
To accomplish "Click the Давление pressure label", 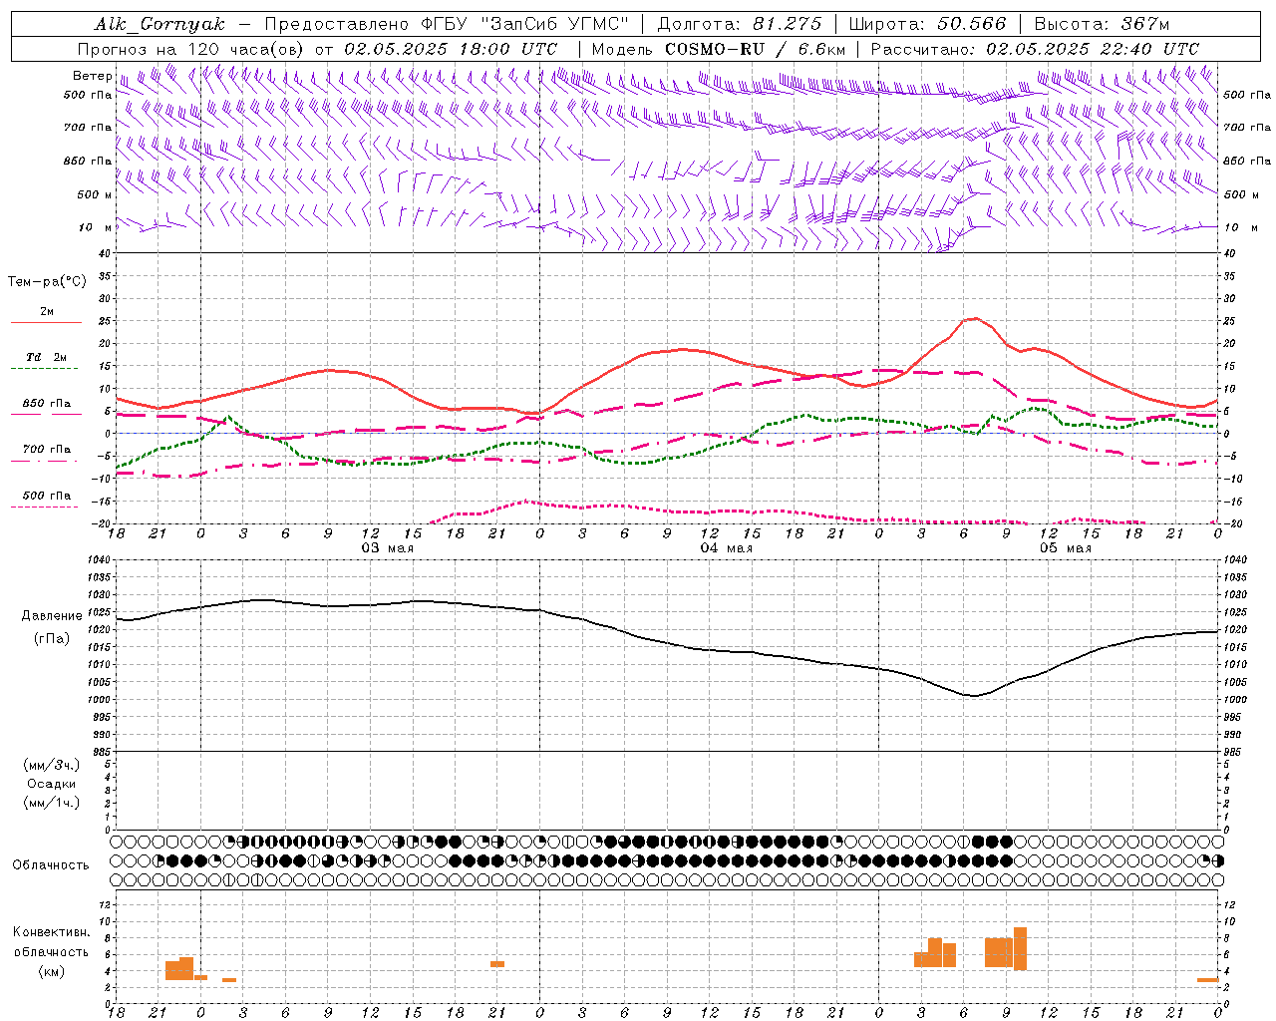I will pyautogui.click(x=52, y=616).
